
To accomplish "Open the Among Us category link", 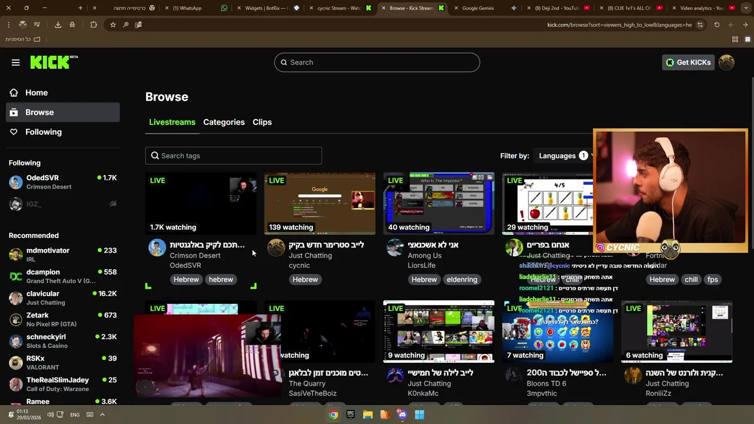I will [x=425, y=256].
